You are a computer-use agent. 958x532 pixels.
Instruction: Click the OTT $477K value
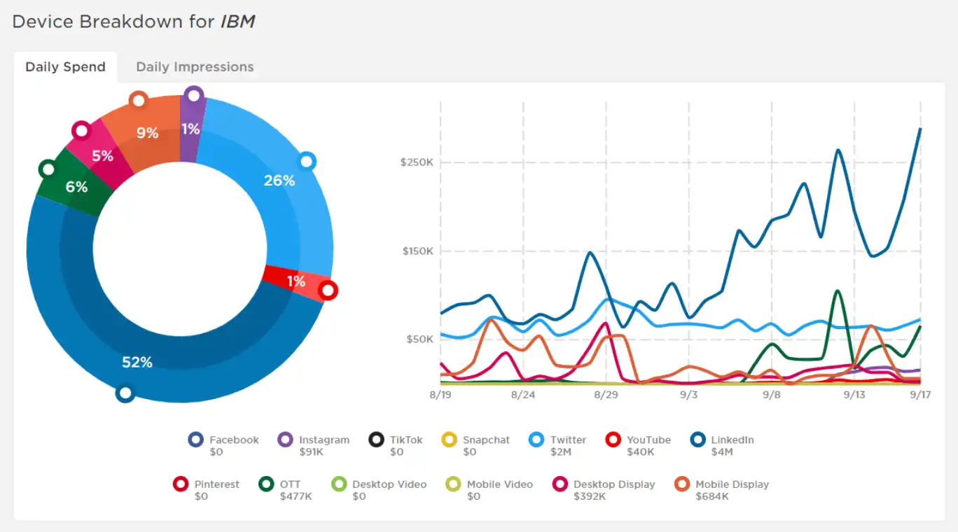point(296,496)
